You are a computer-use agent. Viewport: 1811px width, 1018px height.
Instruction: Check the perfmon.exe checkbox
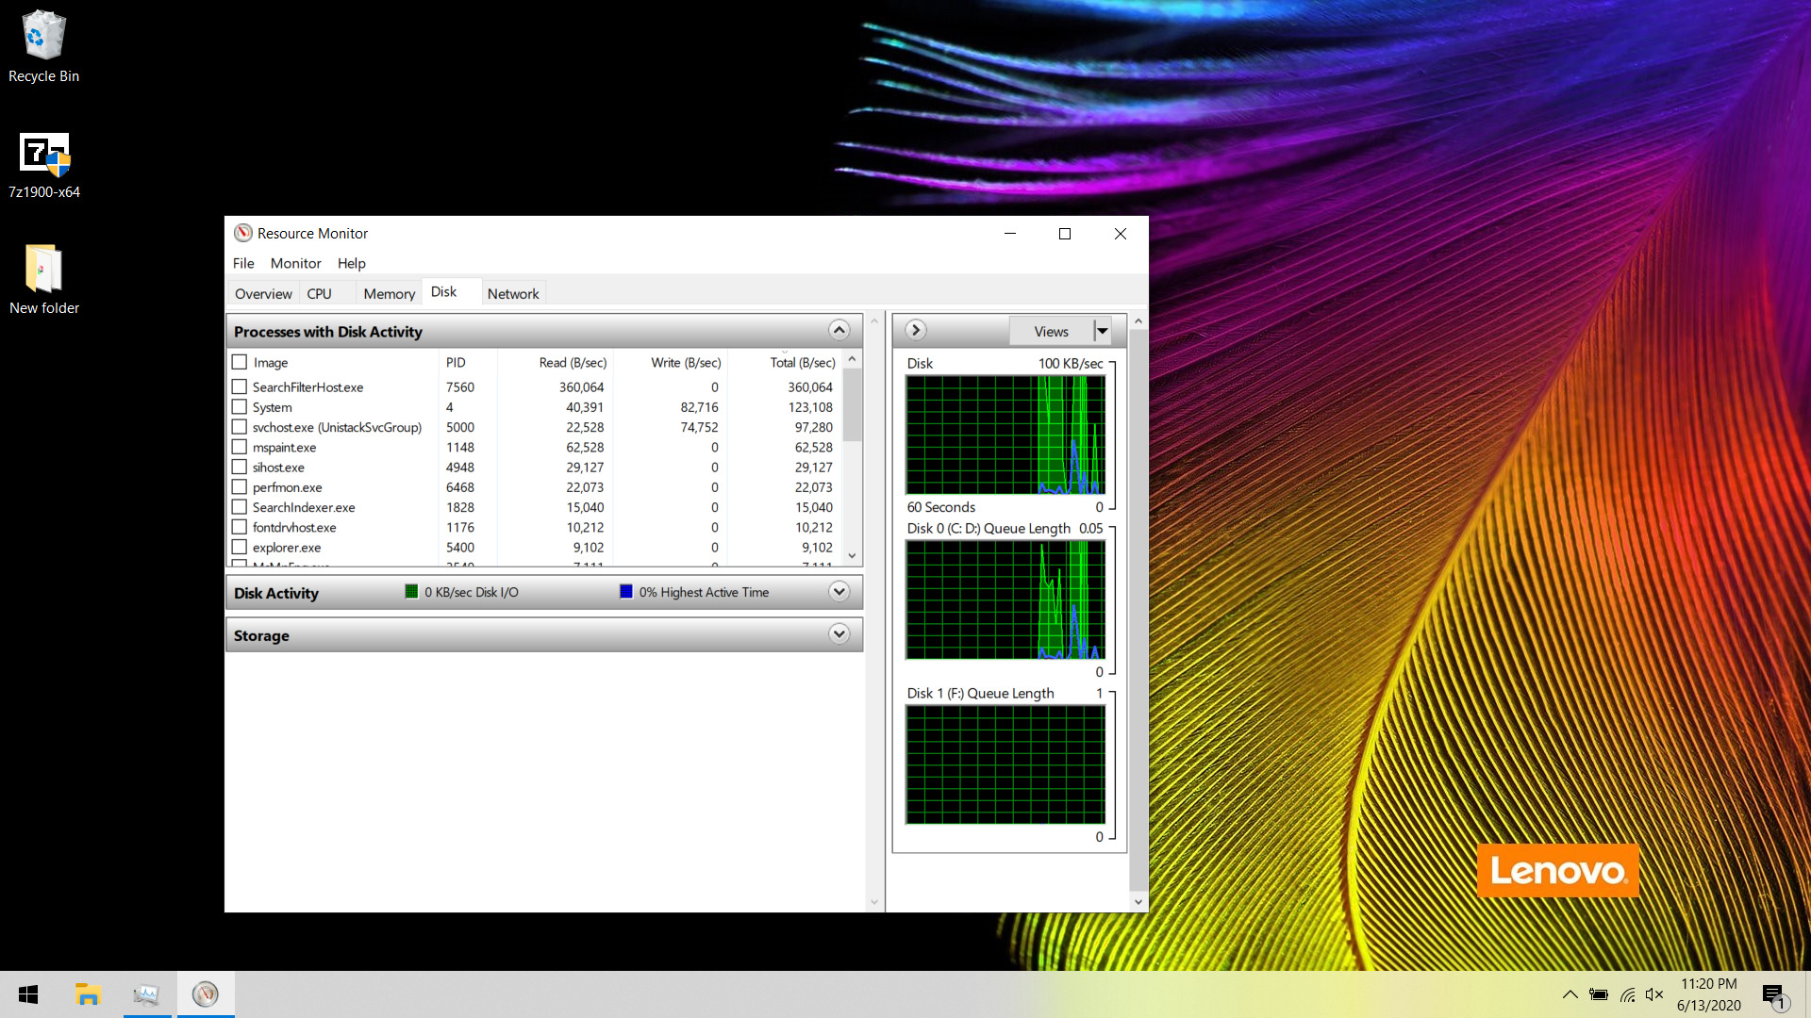pyautogui.click(x=240, y=487)
